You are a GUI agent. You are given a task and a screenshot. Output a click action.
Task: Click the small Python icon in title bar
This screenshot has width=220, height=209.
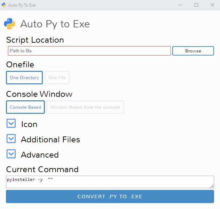tap(4, 5)
